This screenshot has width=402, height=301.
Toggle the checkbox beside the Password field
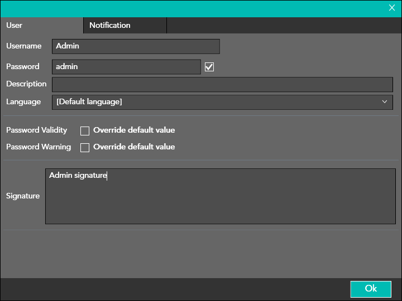(x=209, y=67)
